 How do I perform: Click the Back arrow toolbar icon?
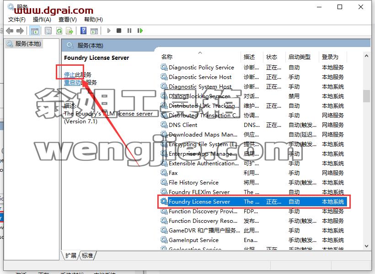10,31
